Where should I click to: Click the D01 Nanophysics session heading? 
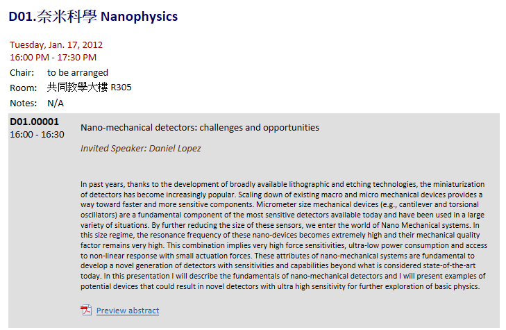click(93, 16)
